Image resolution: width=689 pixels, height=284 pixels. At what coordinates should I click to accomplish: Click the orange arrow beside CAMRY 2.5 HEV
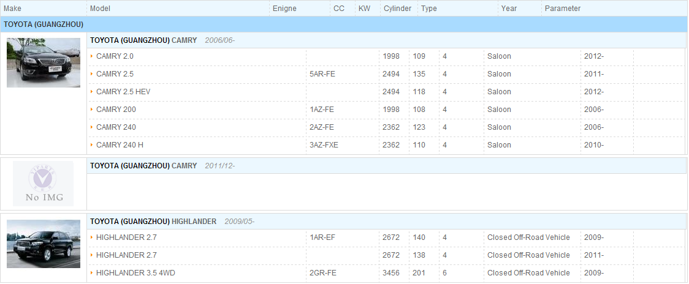(x=92, y=92)
